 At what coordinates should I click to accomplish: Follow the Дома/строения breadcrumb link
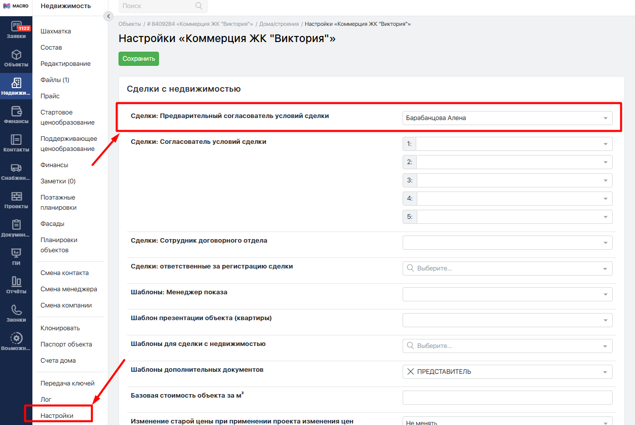[x=279, y=24]
